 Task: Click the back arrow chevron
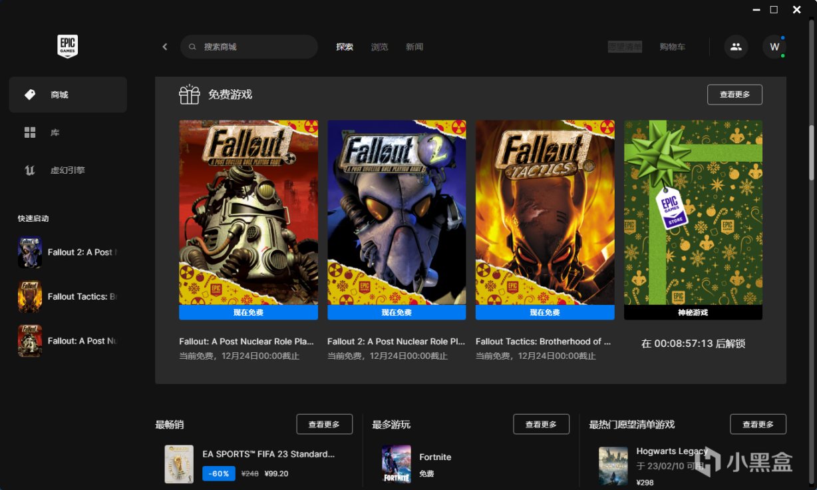pyautogui.click(x=165, y=47)
